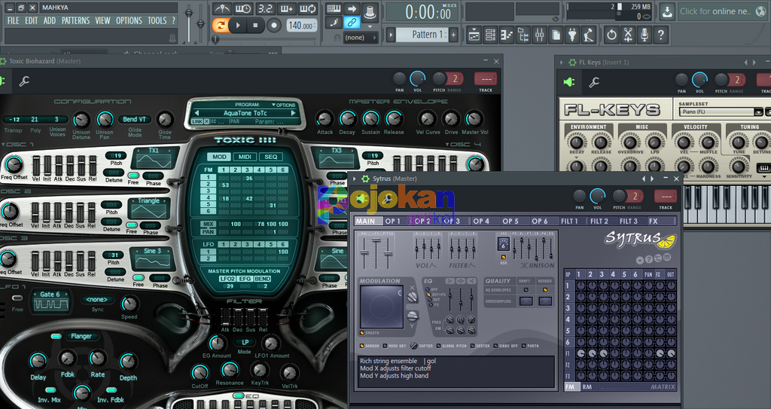This screenshot has width=771, height=409.
Task: Select next program arrow in Toxic display
Action: click(294, 113)
